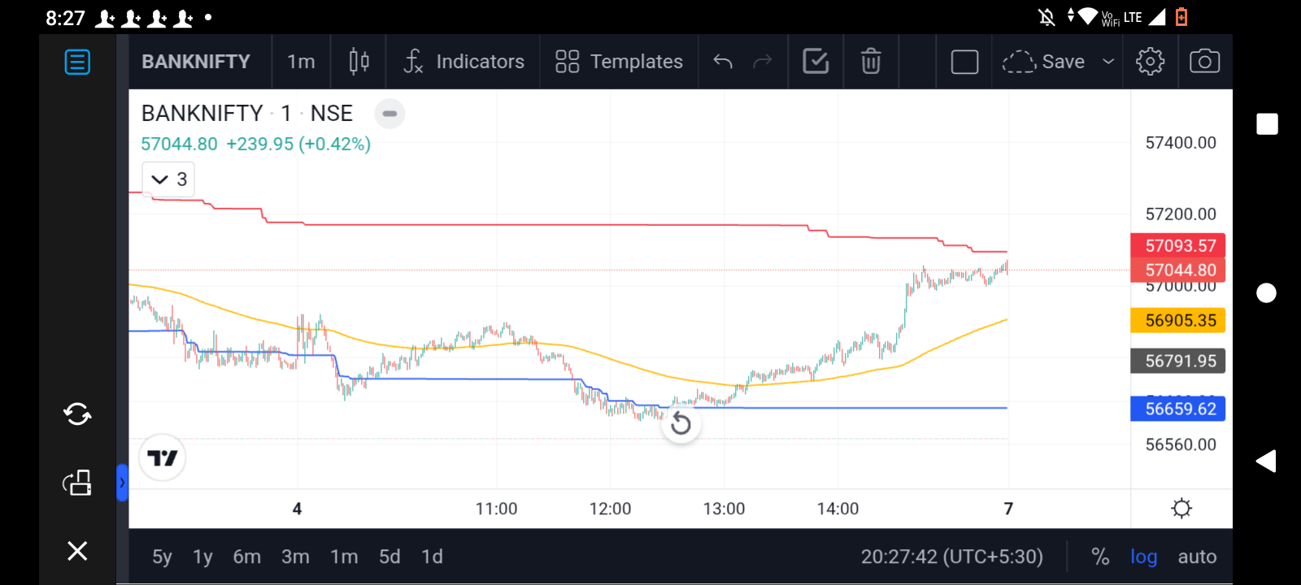The height and width of the screenshot is (585, 1301).
Task: Tap Android back triangle button
Action: coord(1265,461)
